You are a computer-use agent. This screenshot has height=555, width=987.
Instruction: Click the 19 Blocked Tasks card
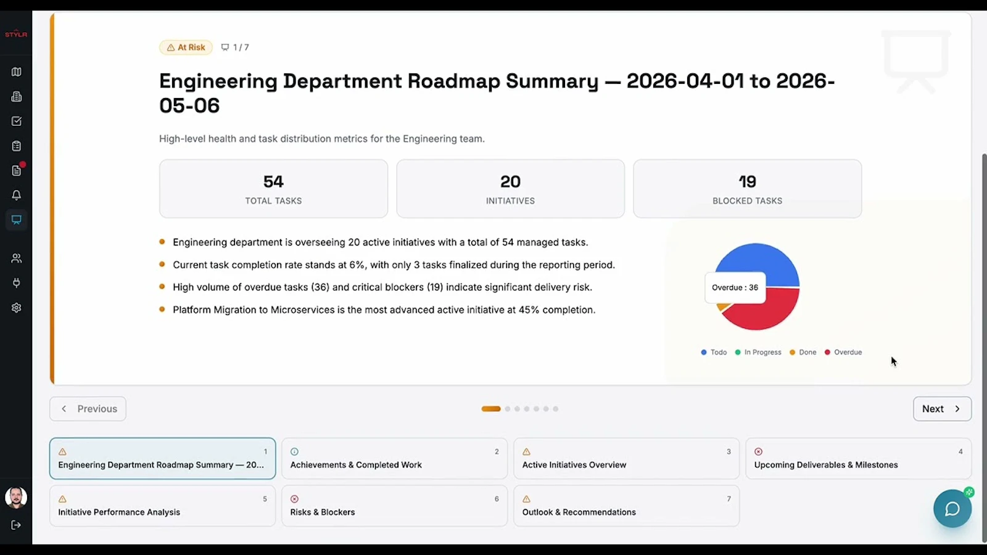tap(748, 189)
